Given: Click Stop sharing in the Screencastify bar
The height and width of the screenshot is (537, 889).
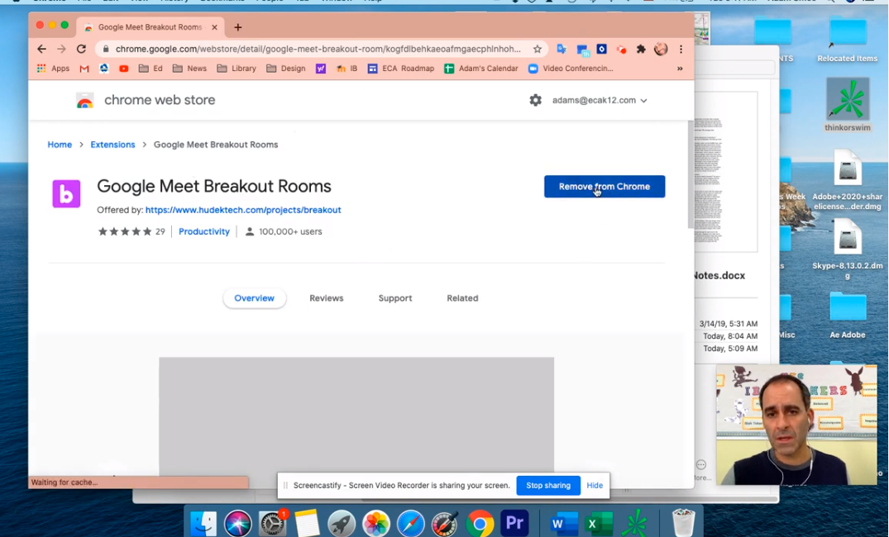Looking at the screenshot, I should (548, 486).
